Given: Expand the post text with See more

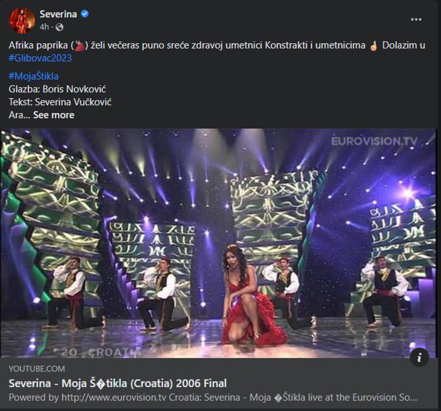Looking at the screenshot, I should pos(54,115).
